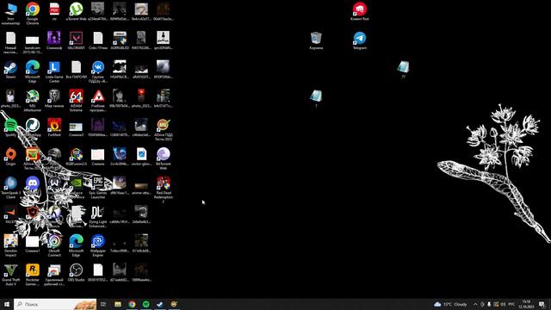Open the microphone tray icon
The width and height of the screenshot is (551, 310).
coord(489,304)
